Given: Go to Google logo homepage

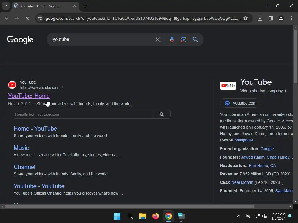Looking at the screenshot, I should tap(20, 39).
